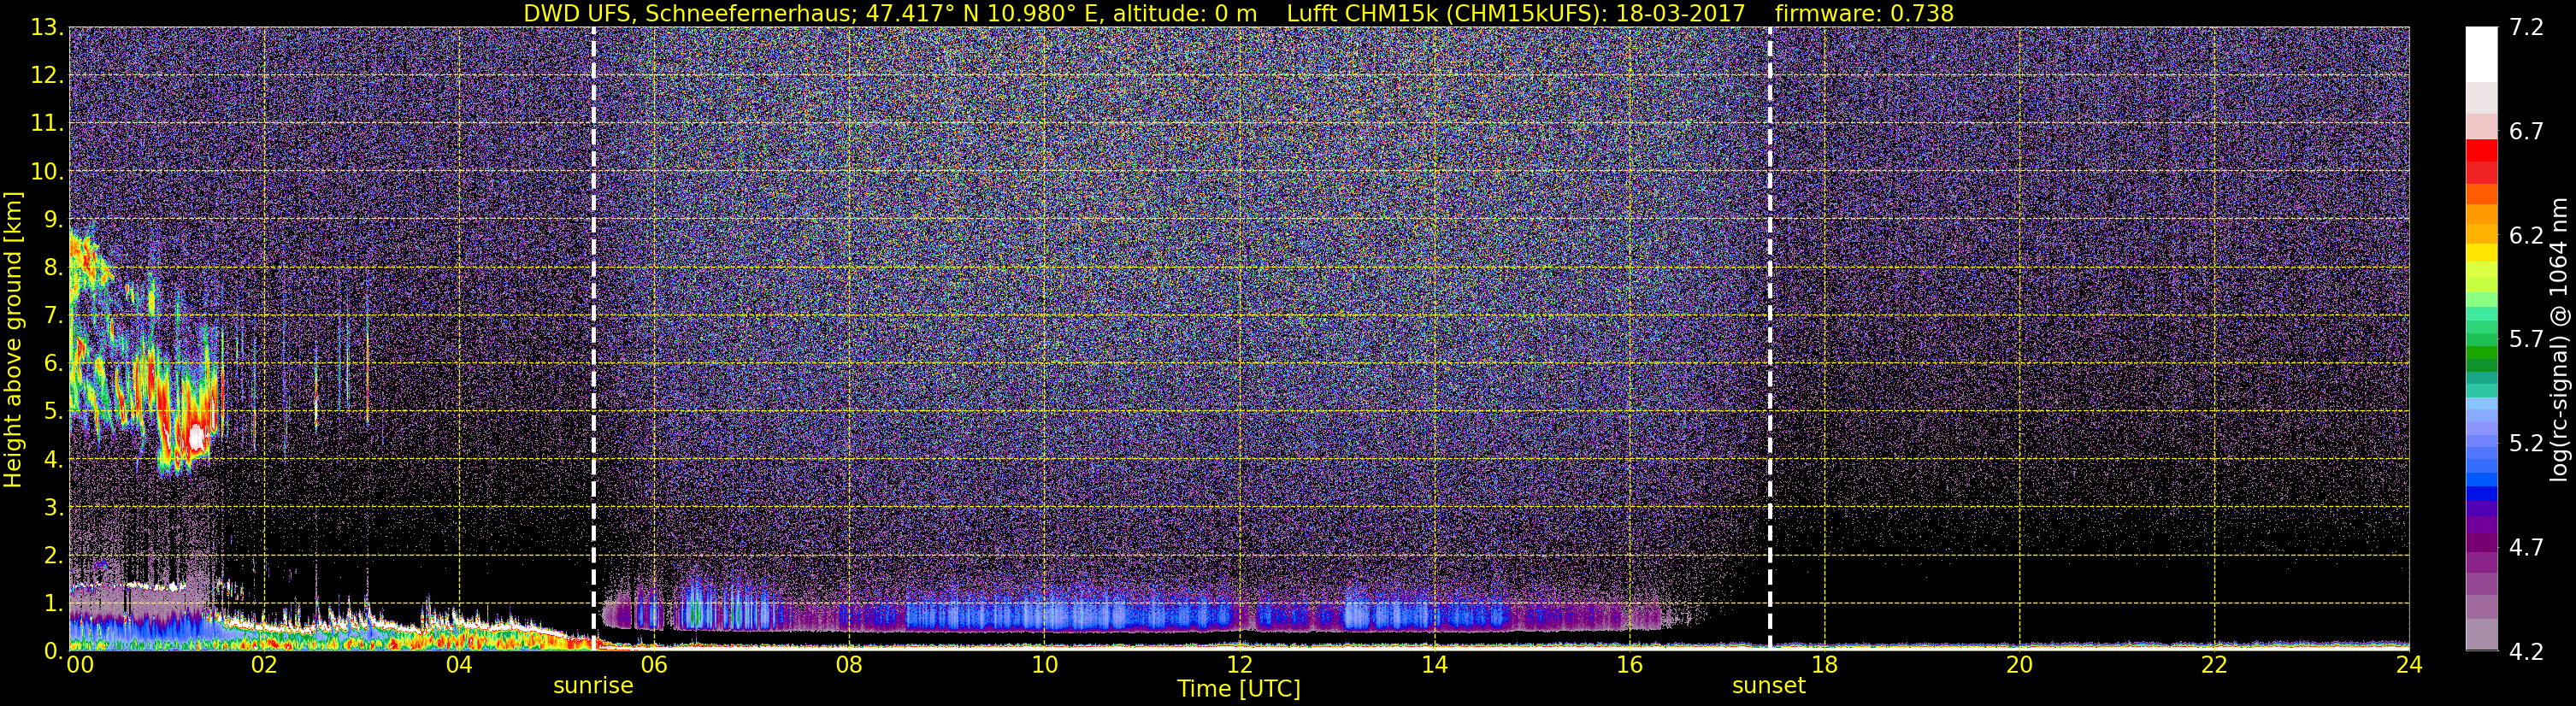
Task: Click the height axis tick '9.'
Action: [53, 219]
